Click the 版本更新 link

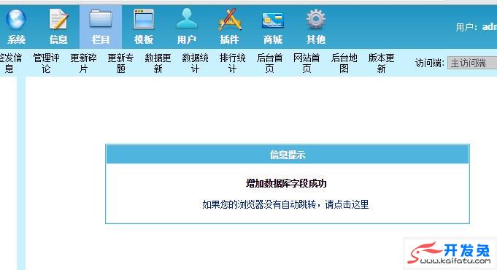(x=381, y=63)
